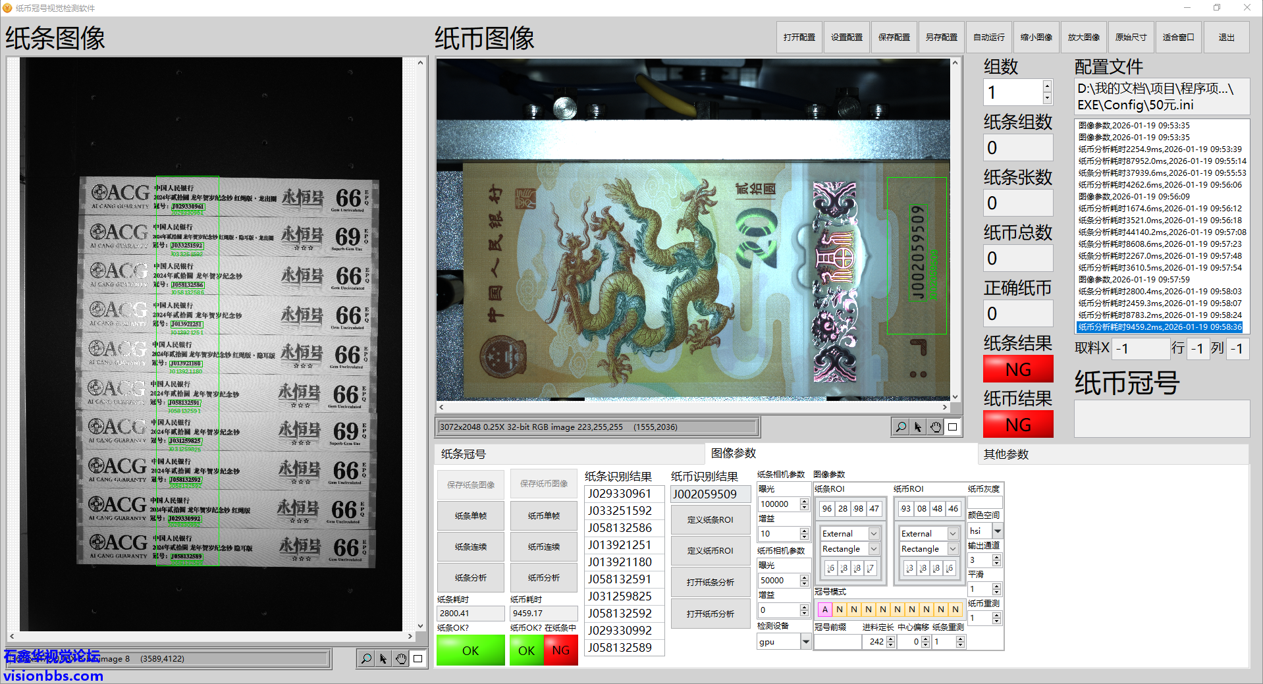Toggle the pink 'A' cell in 冠号模式
Viewport: 1263px width, 684px height.
[824, 610]
